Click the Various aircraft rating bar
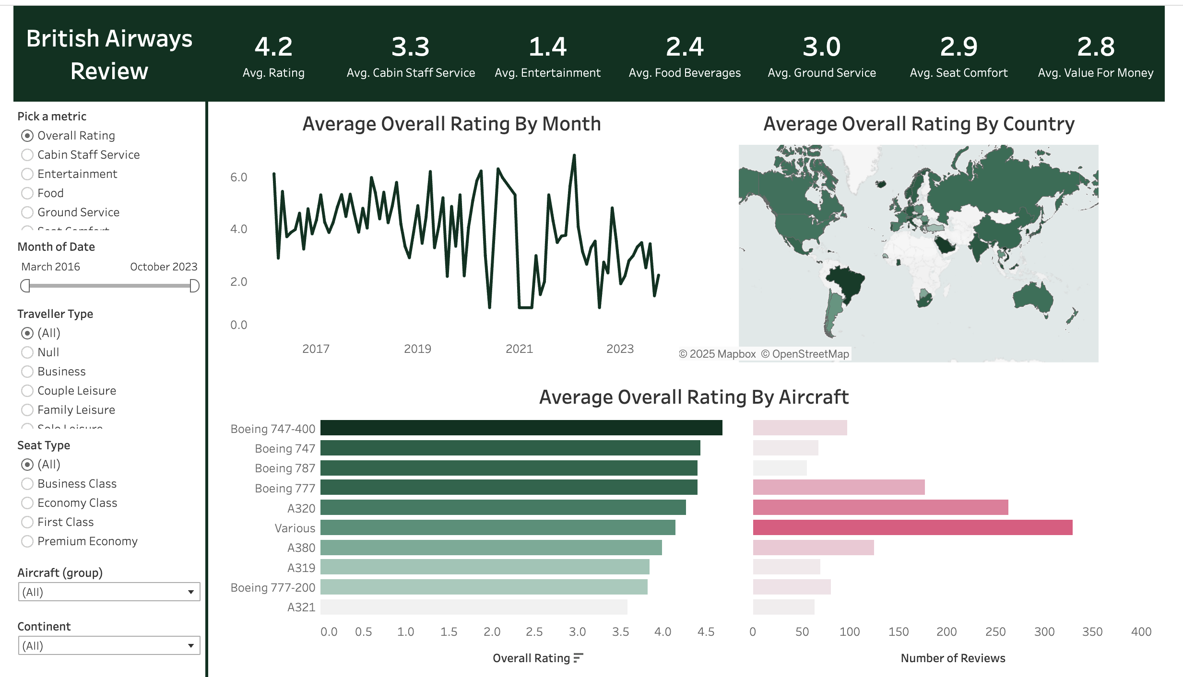 [x=498, y=527]
